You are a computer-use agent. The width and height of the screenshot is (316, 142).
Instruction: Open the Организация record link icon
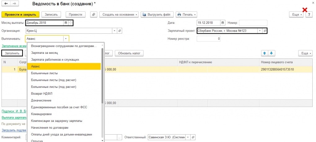click(x=120, y=31)
